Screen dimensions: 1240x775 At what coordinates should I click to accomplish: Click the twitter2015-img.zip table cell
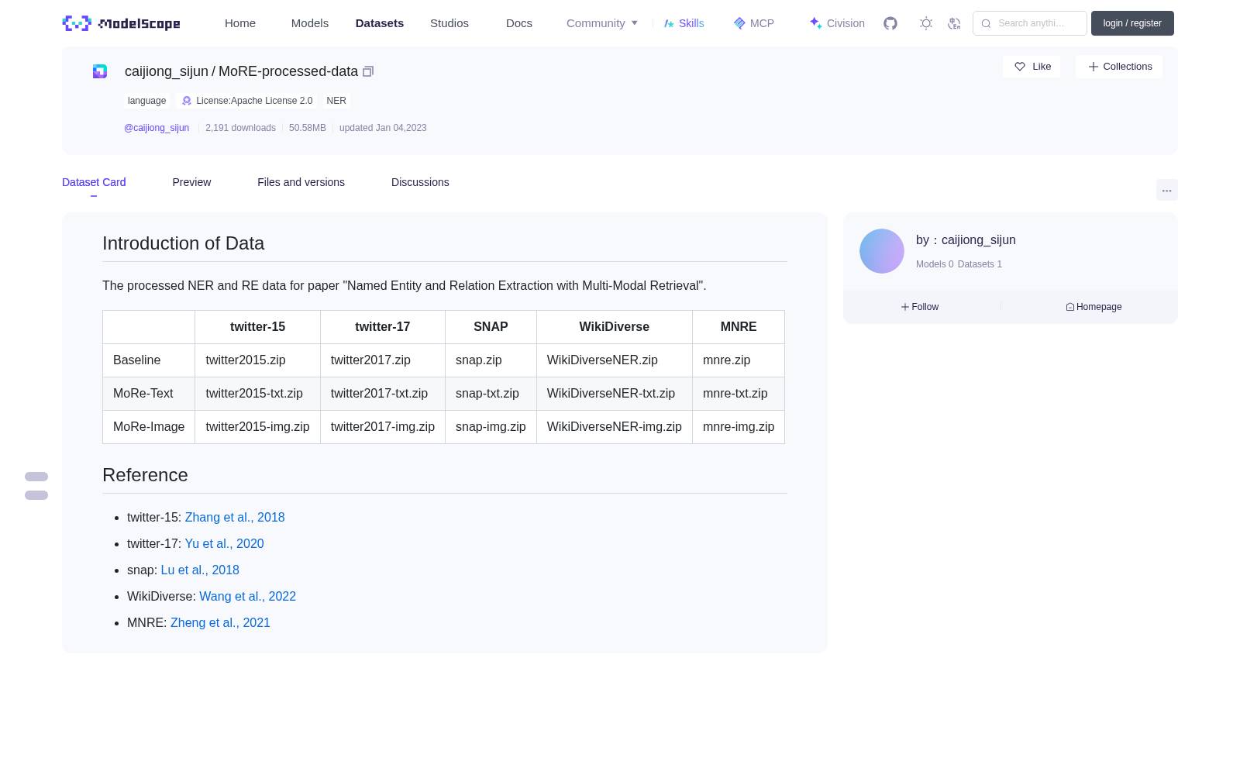257,427
